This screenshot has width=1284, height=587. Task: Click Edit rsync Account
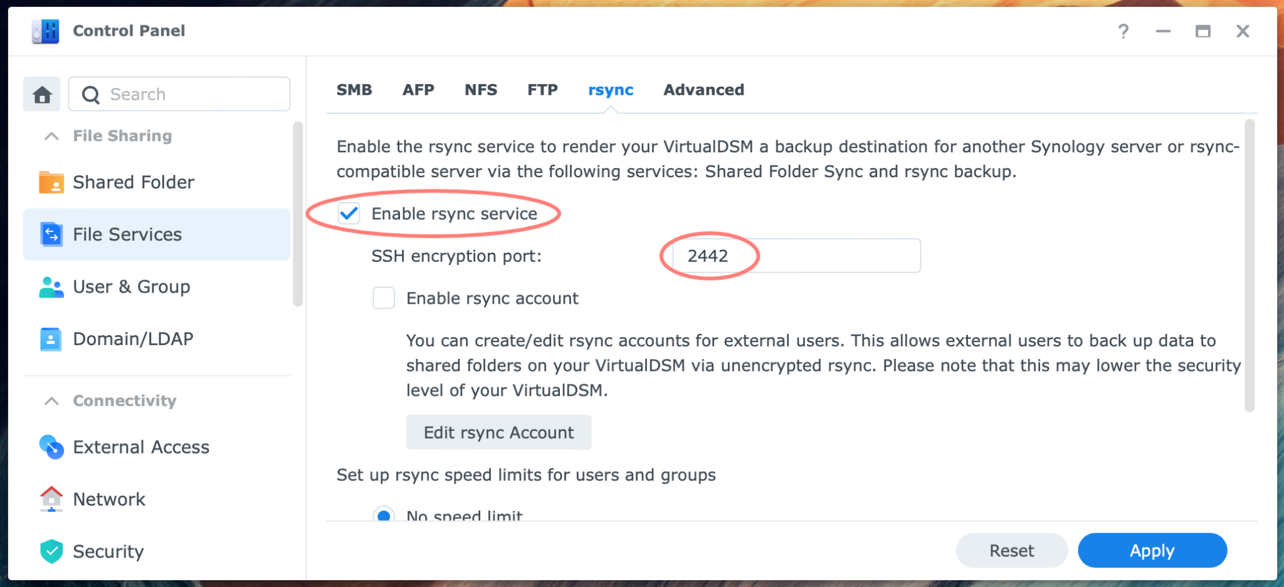498,432
